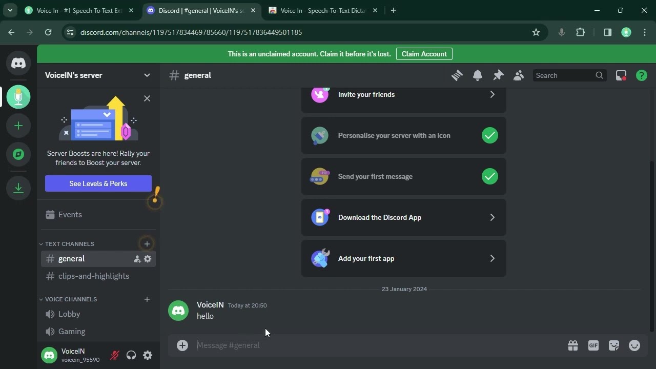
Task: Toggle deafen headphones in user panel
Action: tap(131, 355)
